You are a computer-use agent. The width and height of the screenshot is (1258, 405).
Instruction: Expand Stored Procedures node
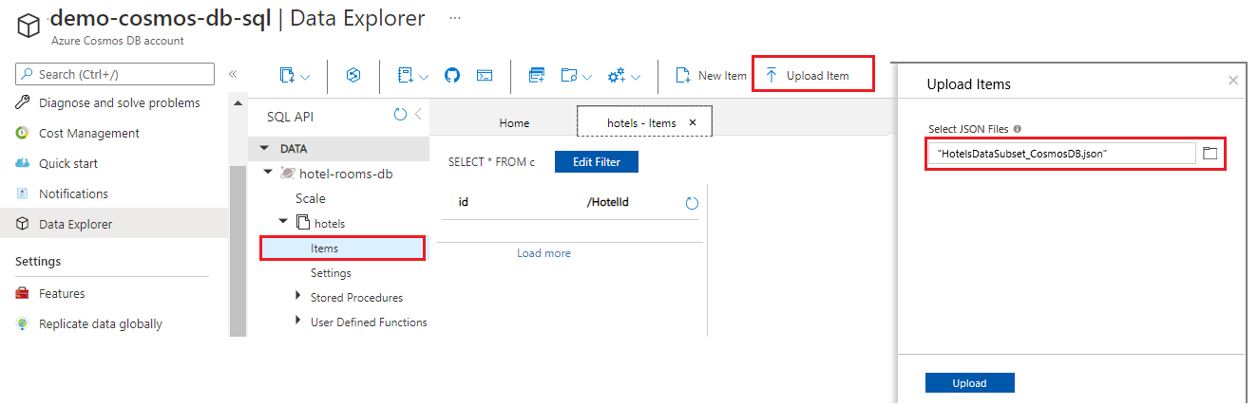coord(300,297)
